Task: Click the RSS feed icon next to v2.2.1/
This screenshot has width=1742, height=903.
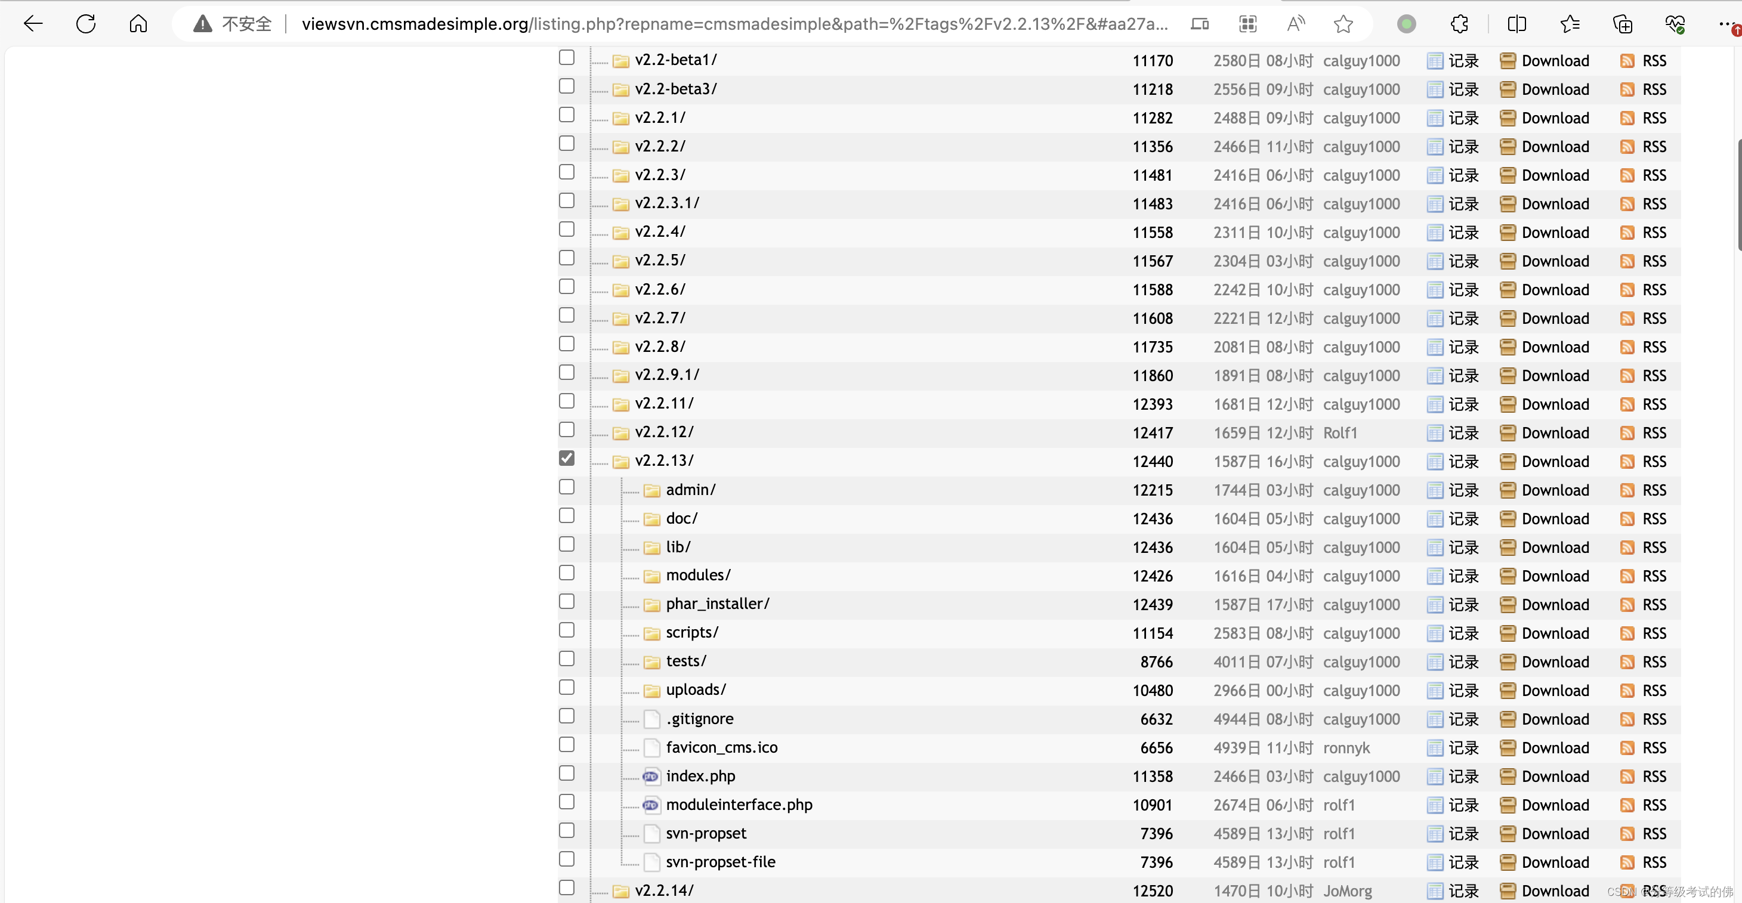Action: (1627, 117)
